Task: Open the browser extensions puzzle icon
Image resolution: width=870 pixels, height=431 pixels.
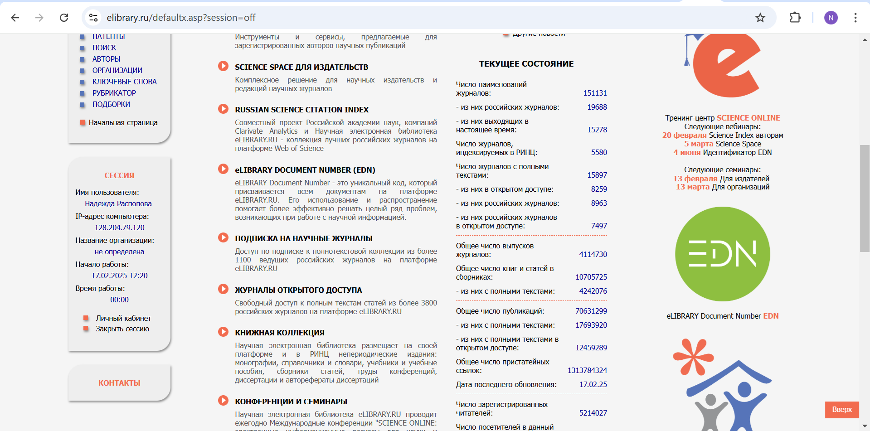Action: pyautogui.click(x=795, y=18)
